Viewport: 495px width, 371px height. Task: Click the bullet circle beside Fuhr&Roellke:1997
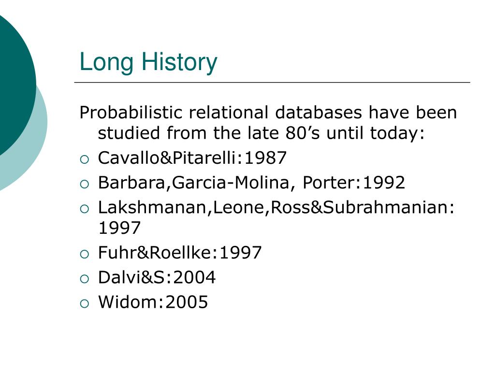tap(85, 254)
